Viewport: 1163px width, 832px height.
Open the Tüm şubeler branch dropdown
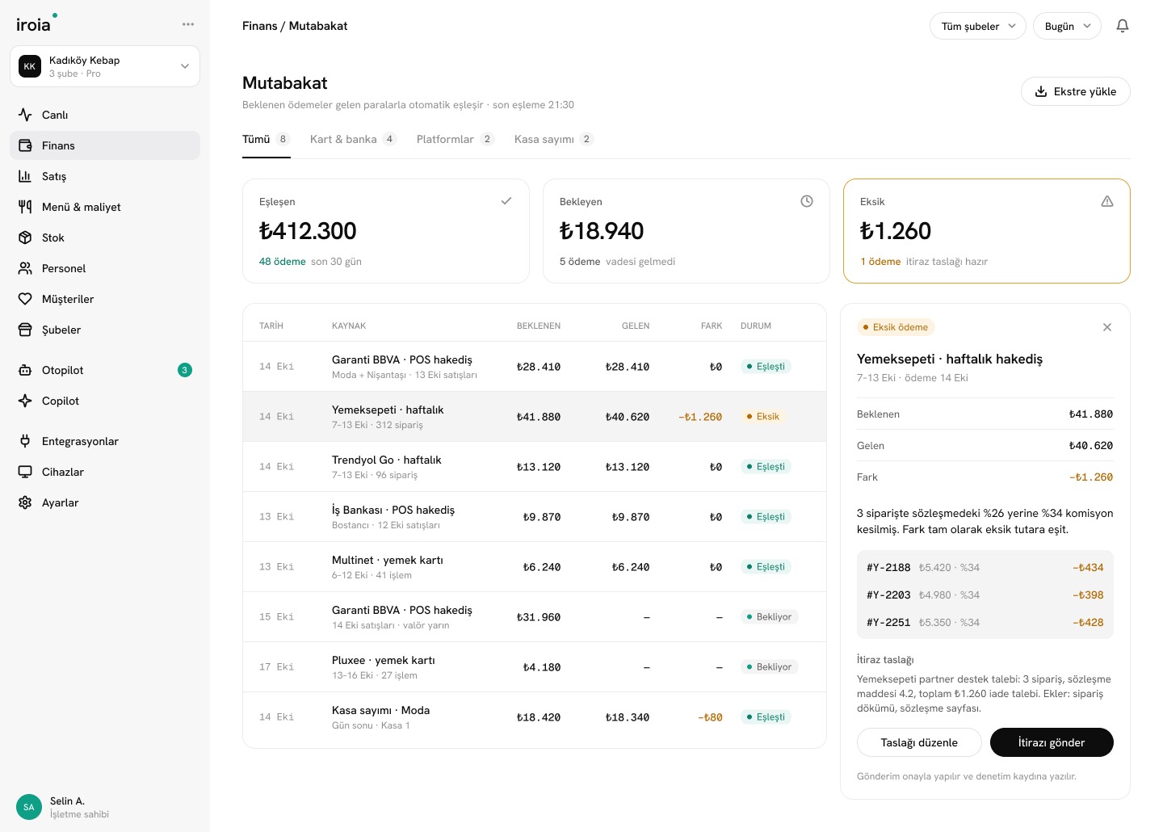point(978,26)
